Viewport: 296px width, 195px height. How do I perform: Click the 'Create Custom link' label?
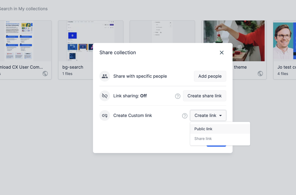[x=132, y=116]
